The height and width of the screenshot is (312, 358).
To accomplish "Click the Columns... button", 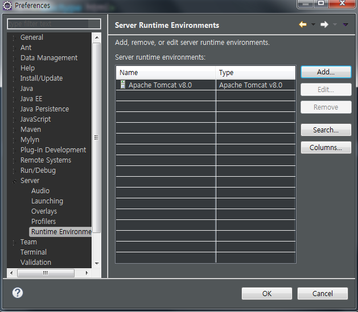I will tap(326, 147).
